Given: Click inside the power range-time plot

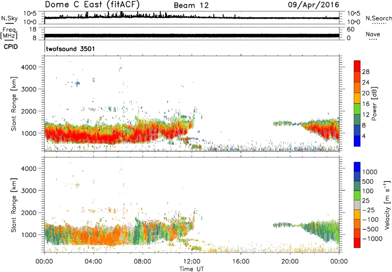Looking at the screenshot, I should click(192, 104).
